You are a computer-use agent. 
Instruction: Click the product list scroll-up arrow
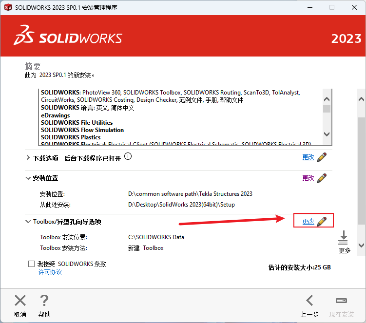[327, 99]
